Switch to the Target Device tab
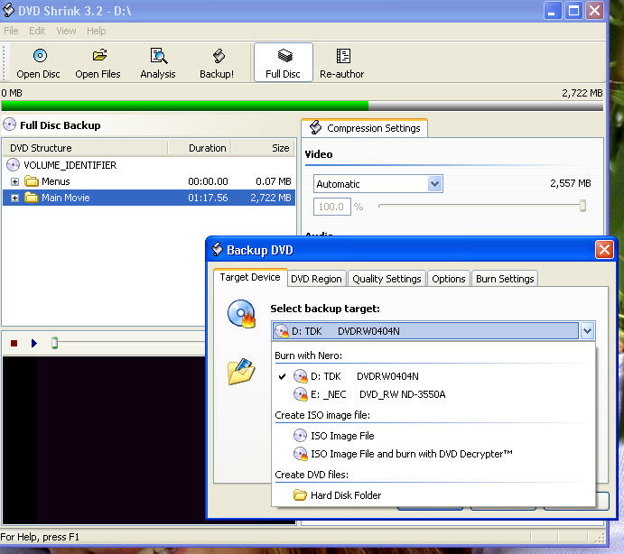The width and height of the screenshot is (624, 554). (x=250, y=277)
